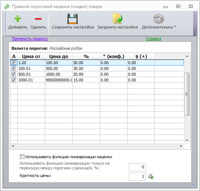200x191 pixels.
Task: Click the money icon in the title bar
Action: tap(6, 6)
